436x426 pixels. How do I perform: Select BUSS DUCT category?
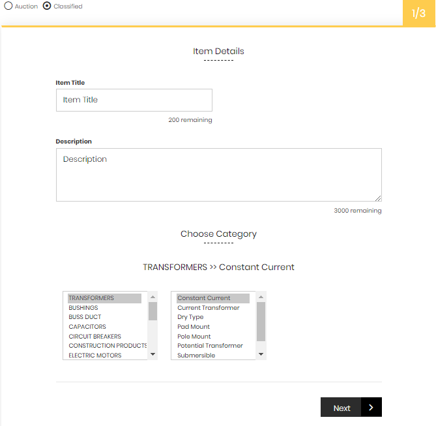tap(104, 317)
